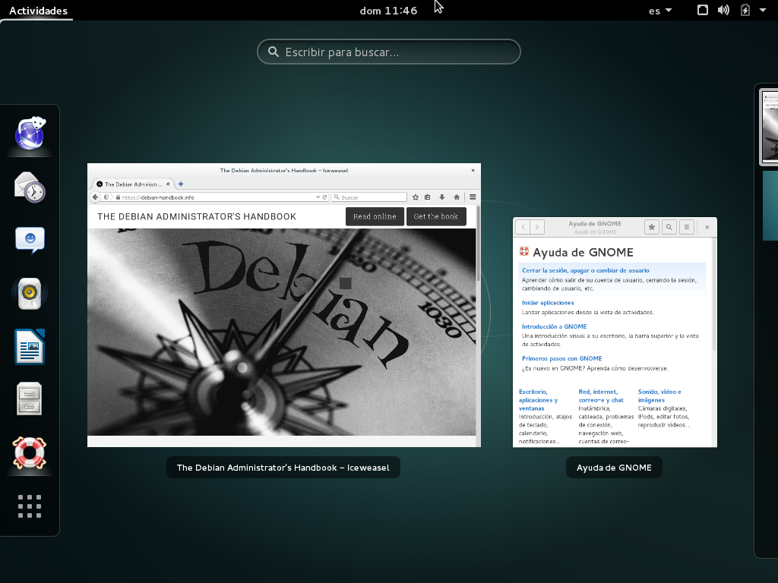Click the 'THE DEBIAN ADMINISTRATOR'S HANDBOOK' heading
The height and width of the screenshot is (583, 778).
tap(197, 216)
